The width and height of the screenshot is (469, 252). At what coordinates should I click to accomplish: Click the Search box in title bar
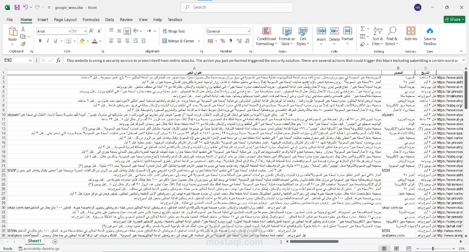237,7
